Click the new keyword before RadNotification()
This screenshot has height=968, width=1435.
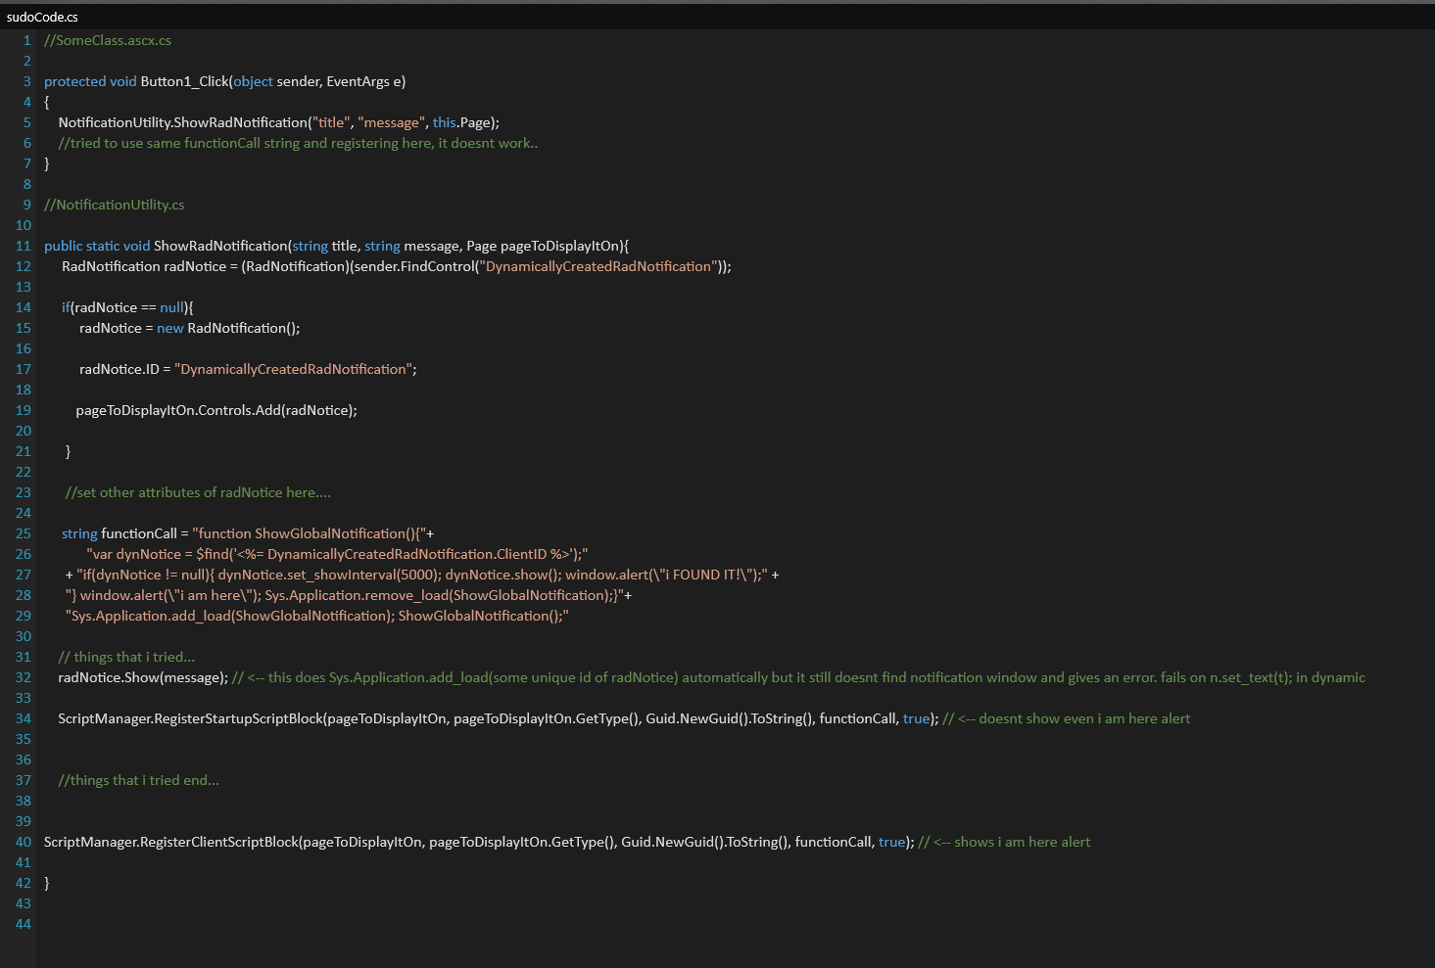tap(169, 328)
